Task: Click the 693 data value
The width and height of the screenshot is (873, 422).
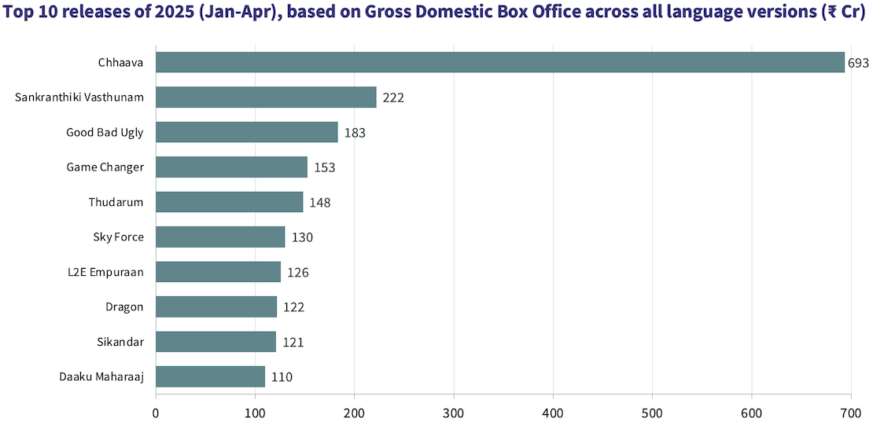Action: 858,63
